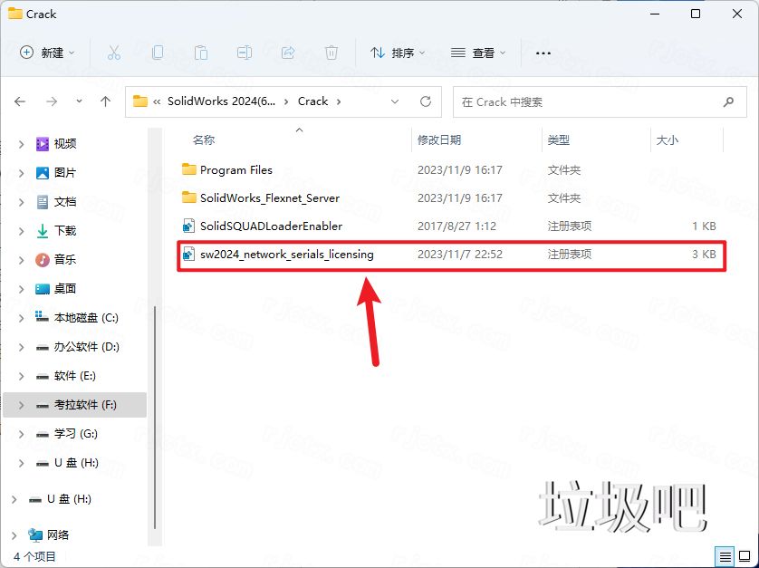Image resolution: width=759 pixels, height=568 pixels.
Task: Click the Delete icon in the toolbar
Action: 331,53
